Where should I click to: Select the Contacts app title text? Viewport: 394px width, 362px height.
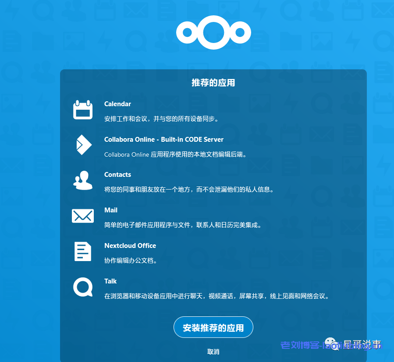tap(117, 175)
